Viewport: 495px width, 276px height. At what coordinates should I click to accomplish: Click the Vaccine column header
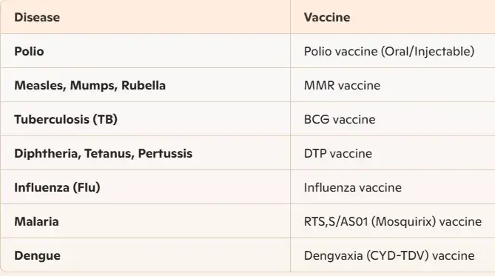[393, 17]
